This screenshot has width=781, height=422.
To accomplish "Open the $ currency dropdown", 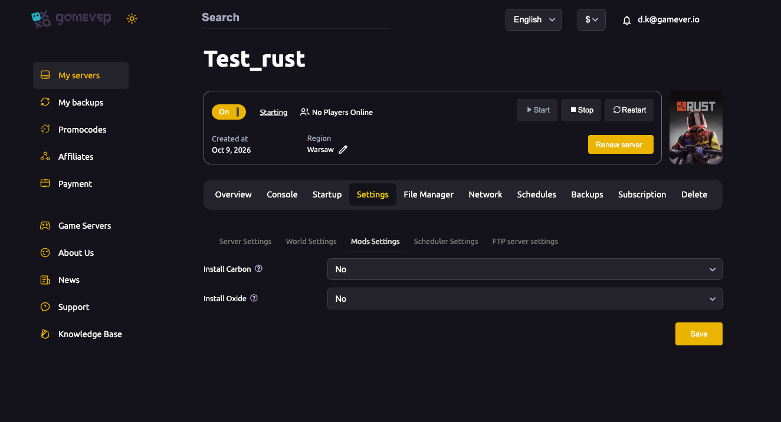I will tap(592, 19).
